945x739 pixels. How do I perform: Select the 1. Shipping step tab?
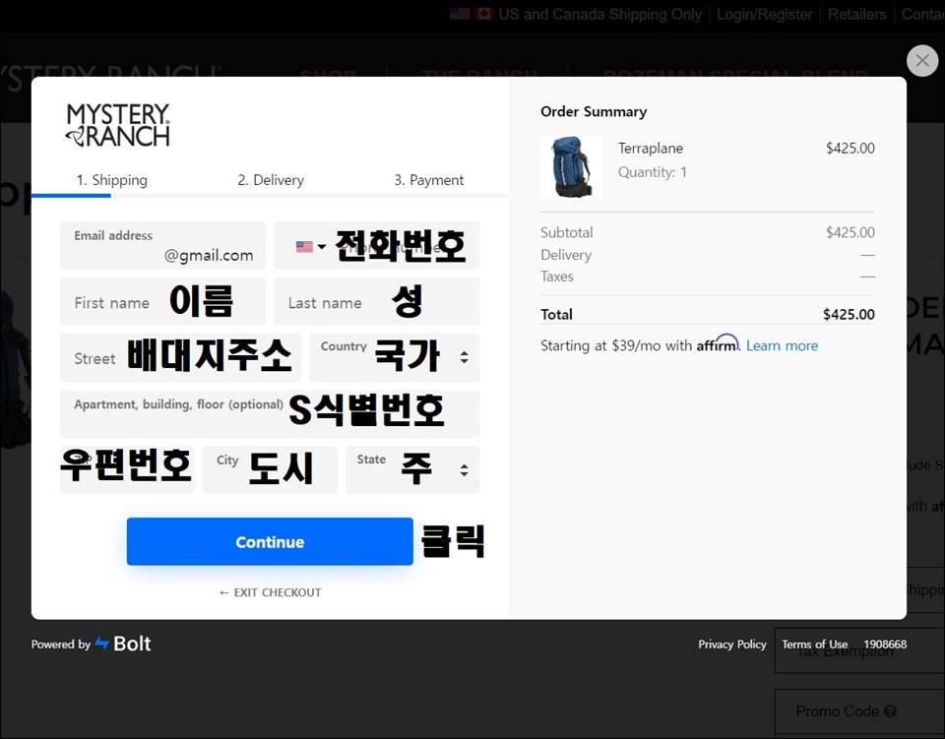click(x=111, y=180)
